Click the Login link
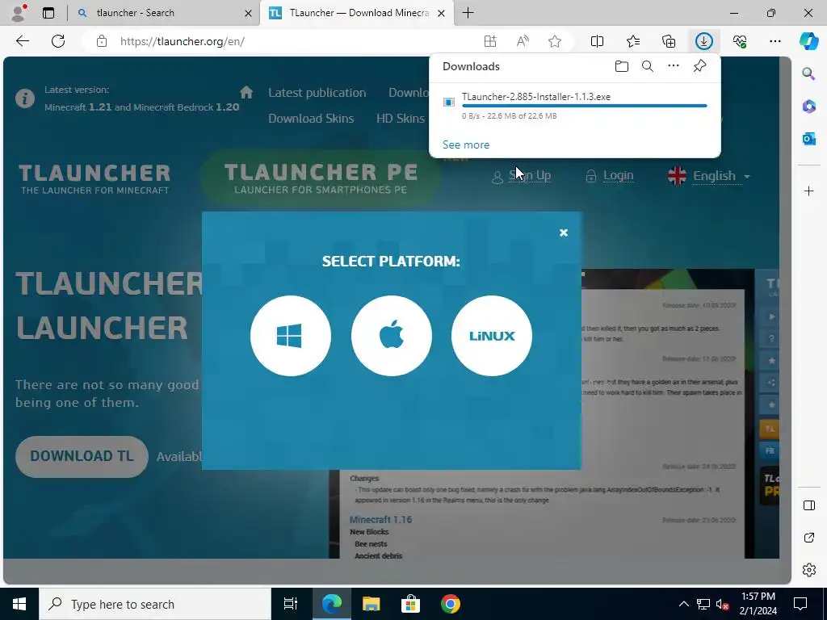Viewport: 827px width, 620px height. click(618, 175)
